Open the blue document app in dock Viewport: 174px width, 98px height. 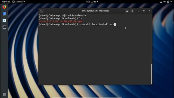coord(4,14)
